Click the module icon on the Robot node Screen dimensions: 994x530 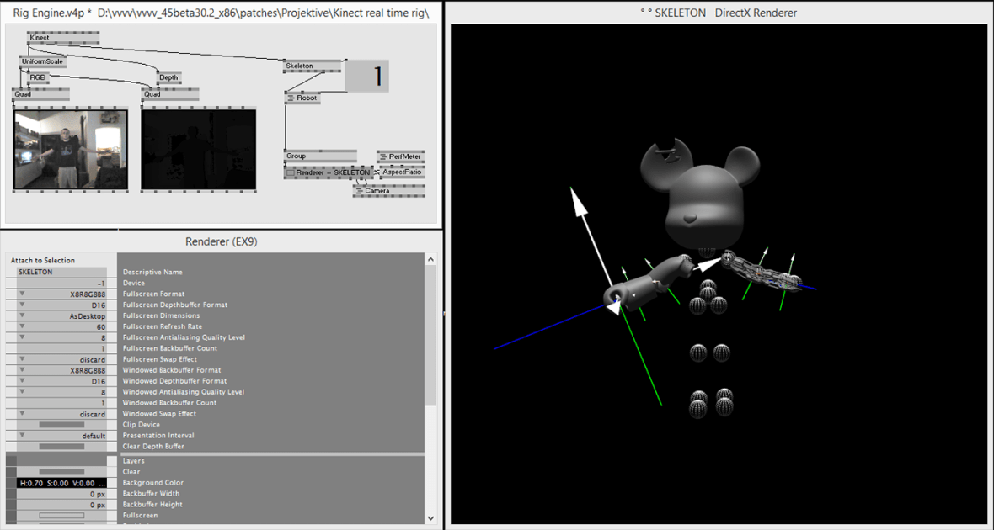coord(291,98)
